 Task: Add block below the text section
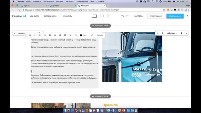point(100,96)
